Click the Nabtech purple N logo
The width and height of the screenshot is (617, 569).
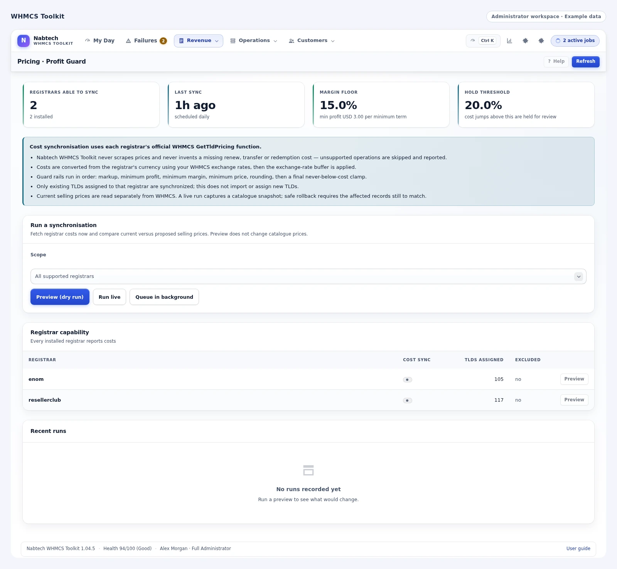tap(24, 40)
